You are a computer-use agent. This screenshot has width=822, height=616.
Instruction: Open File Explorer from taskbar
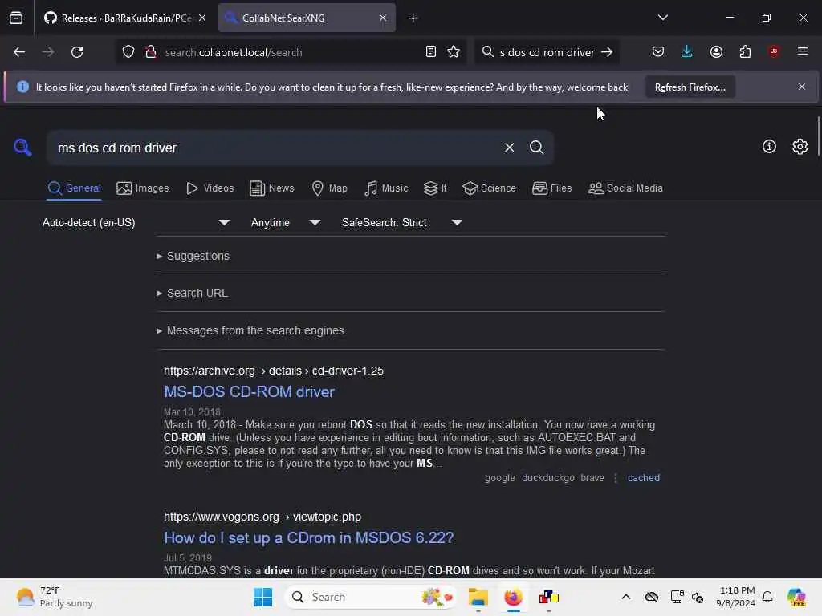(478, 597)
